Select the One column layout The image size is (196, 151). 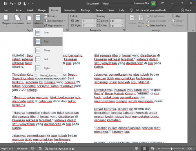coord(48,32)
